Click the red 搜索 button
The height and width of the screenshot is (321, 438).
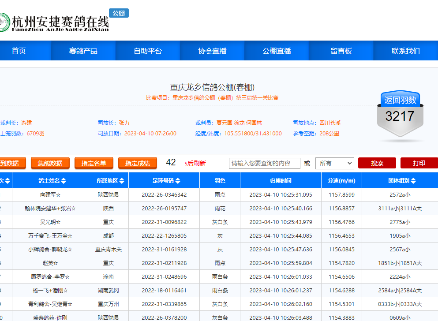[x=377, y=163]
